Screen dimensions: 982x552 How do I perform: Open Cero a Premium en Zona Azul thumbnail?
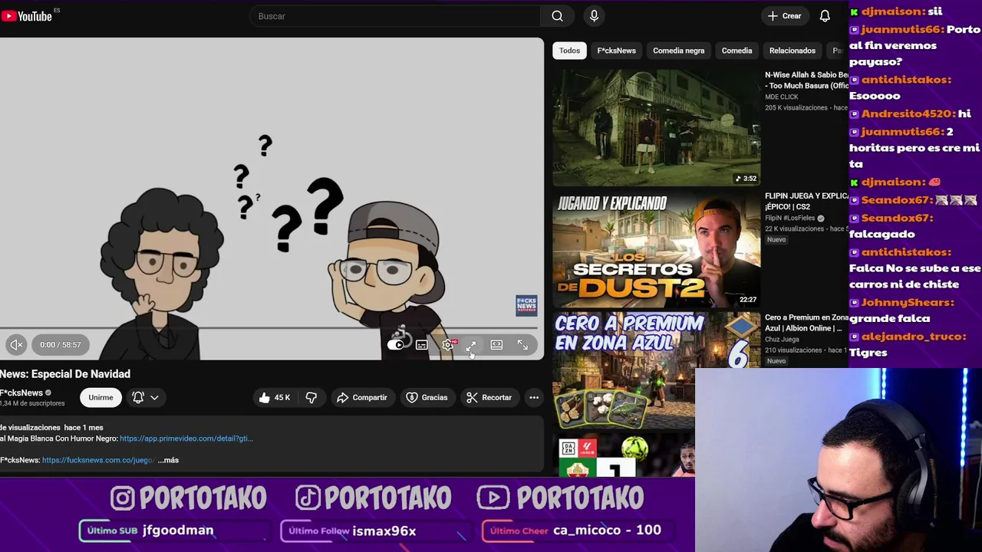[657, 370]
